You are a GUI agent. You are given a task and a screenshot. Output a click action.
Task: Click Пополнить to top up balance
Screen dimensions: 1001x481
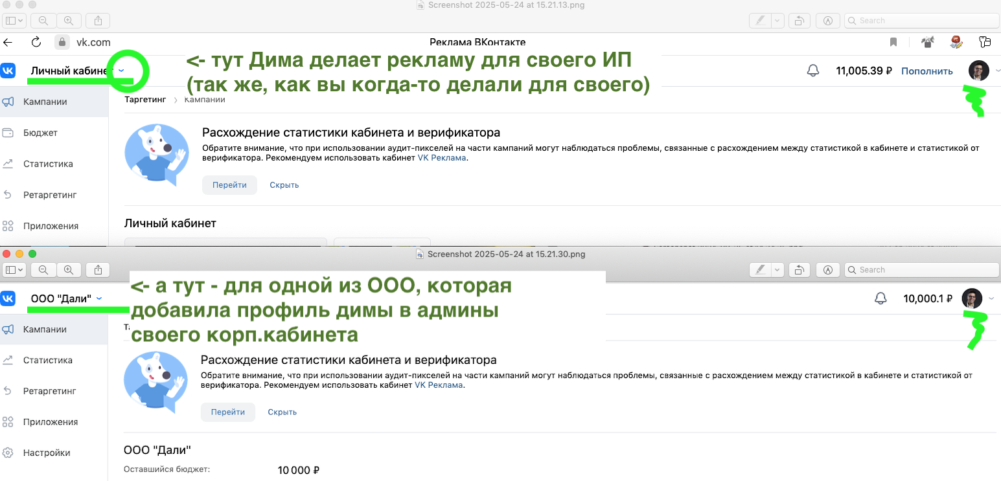927,71
